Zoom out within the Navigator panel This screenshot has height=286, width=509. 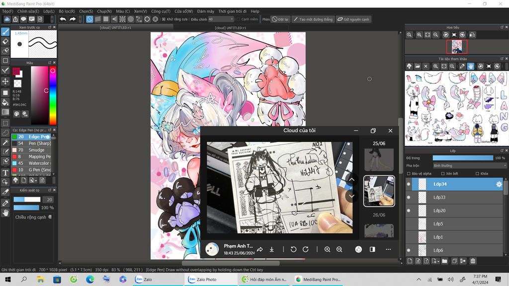pyautogui.click(x=435, y=35)
